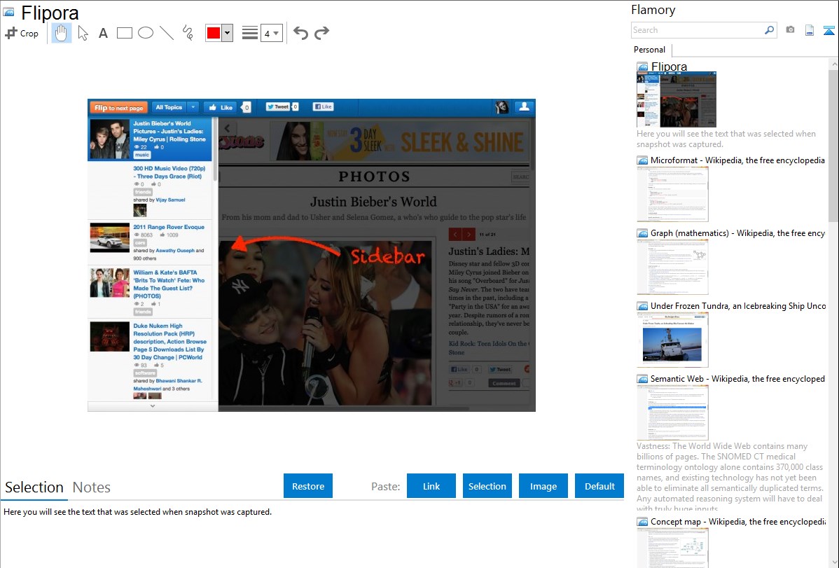Screen dimensions: 839x568
Task: Select the straight line tool
Action: pos(167,33)
